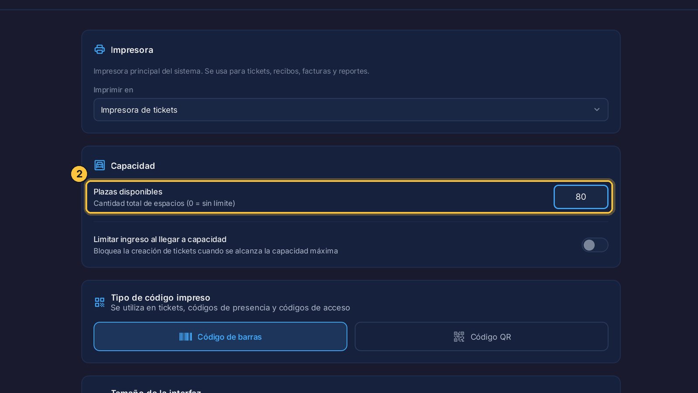
Task: Click the Plazas disponibles field showing 80
Action: click(x=581, y=197)
